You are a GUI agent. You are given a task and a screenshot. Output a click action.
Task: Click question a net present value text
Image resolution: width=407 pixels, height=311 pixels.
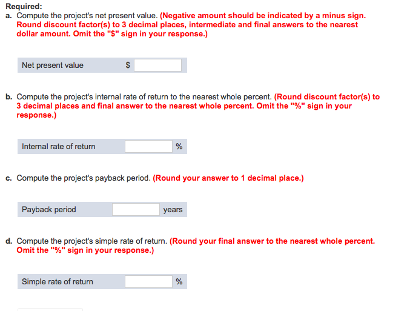click(87, 16)
